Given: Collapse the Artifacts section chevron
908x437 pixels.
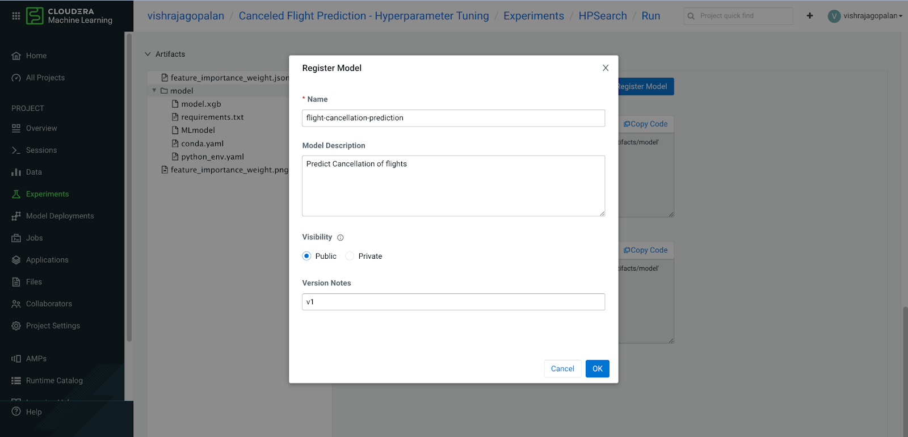Looking at the screenshot, I should (x=148, y=54).
